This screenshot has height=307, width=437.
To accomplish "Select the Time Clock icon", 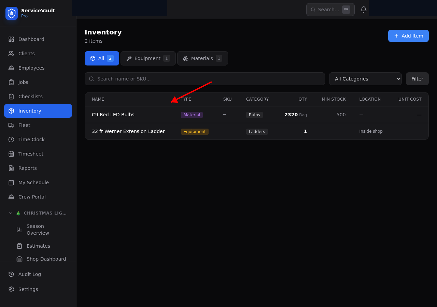I will click(x=11, y=139).
